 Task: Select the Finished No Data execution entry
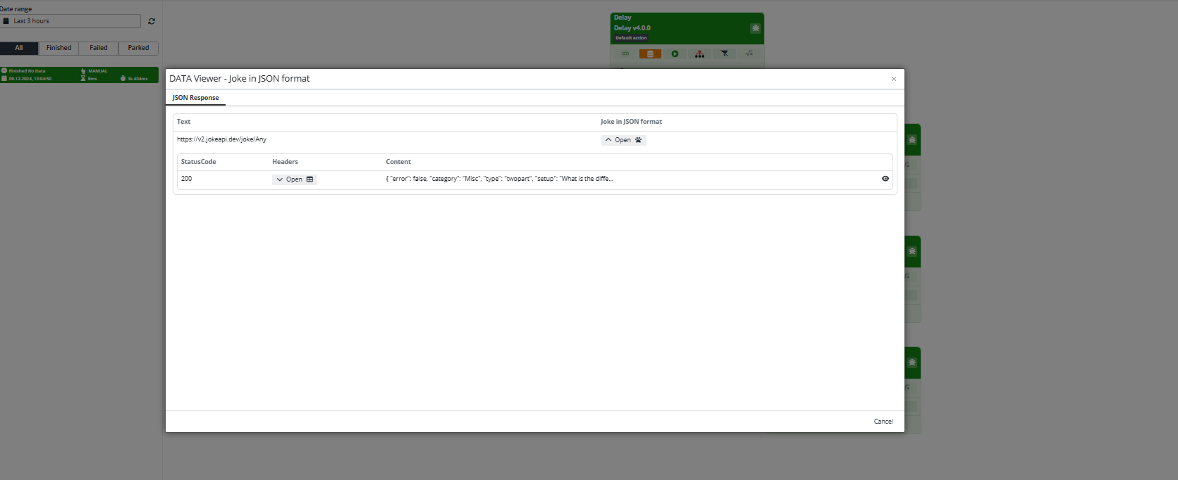(x=79, y=75)
